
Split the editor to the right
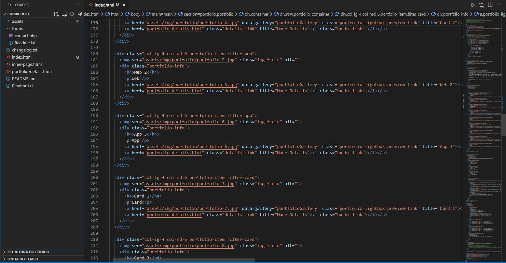click(x=490, y=5)
